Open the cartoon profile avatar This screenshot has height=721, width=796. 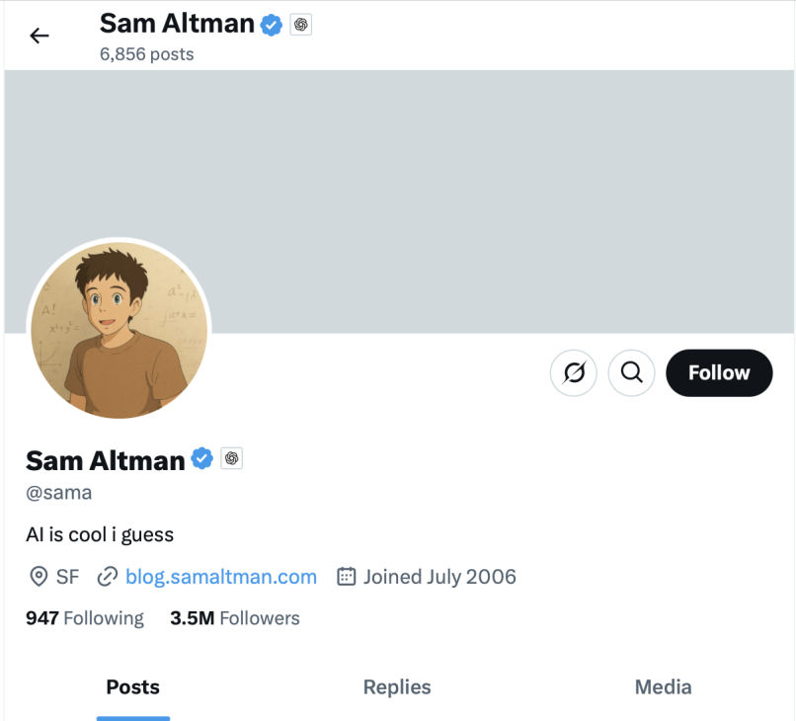(x=119, y=330)
